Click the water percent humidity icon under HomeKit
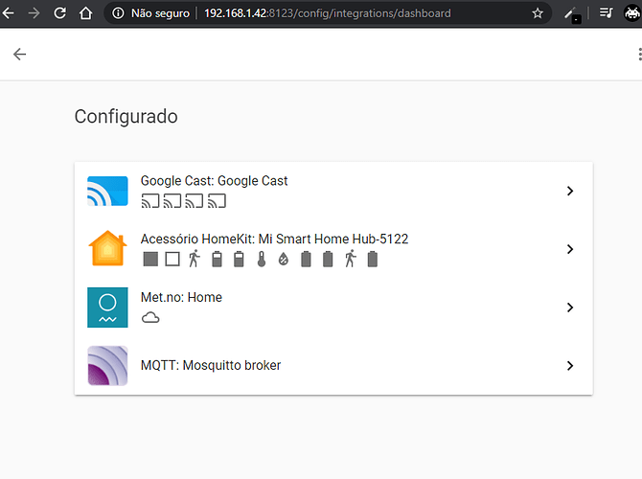The height and width of the screenshot is (479, 642). point(284,260)
